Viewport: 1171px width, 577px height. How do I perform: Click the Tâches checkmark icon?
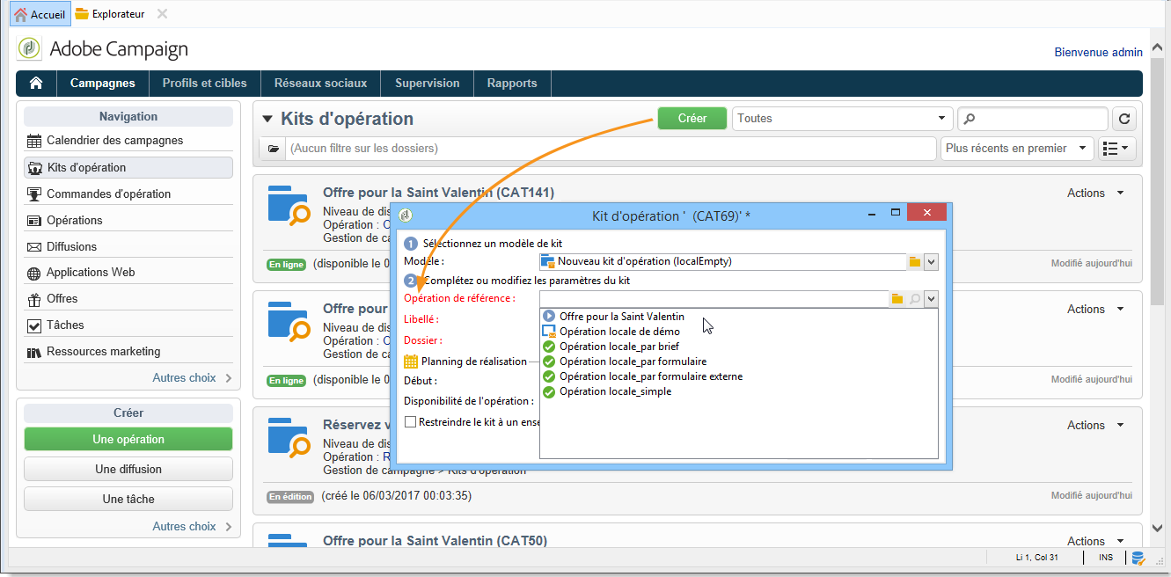(34, 326)
